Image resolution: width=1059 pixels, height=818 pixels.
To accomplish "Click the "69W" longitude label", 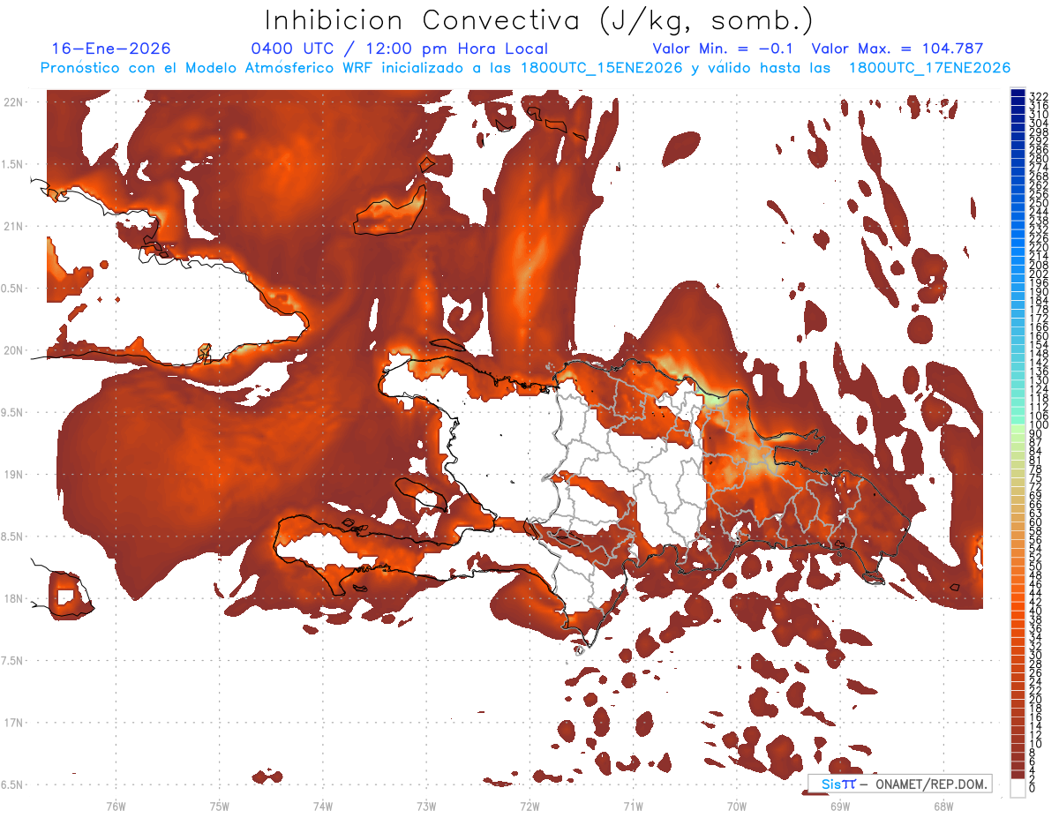I will pos(840,807).
